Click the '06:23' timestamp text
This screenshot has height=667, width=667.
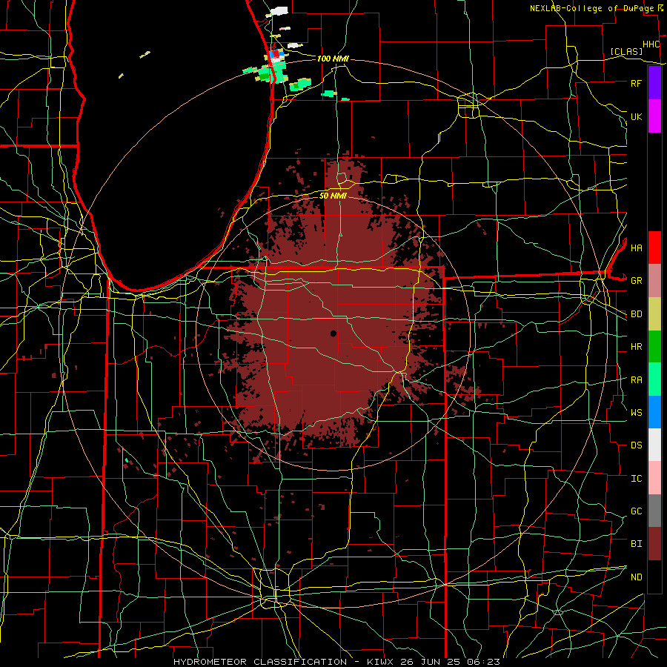coord(484,662)
